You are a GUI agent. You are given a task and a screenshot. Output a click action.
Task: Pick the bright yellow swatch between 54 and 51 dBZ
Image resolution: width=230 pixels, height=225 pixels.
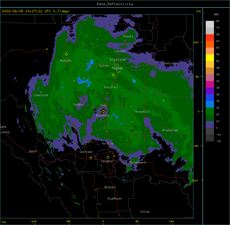click(210, 57)
